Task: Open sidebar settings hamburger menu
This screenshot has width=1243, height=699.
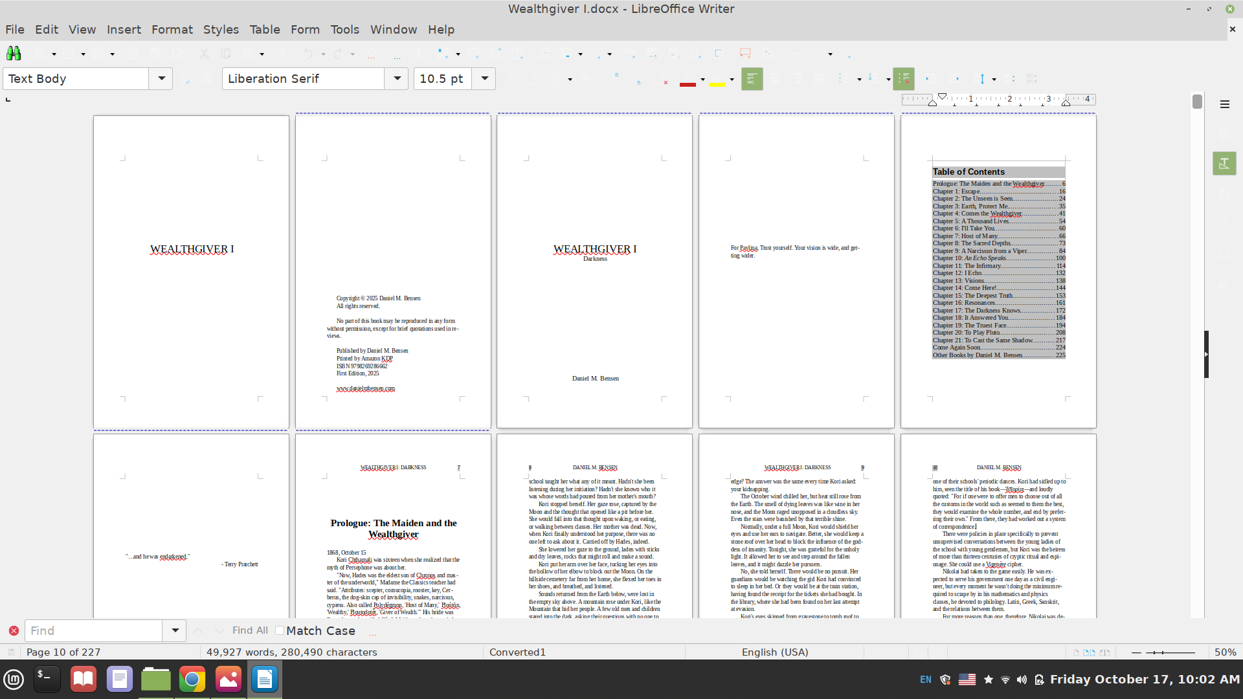Action: coord(1224,104)
